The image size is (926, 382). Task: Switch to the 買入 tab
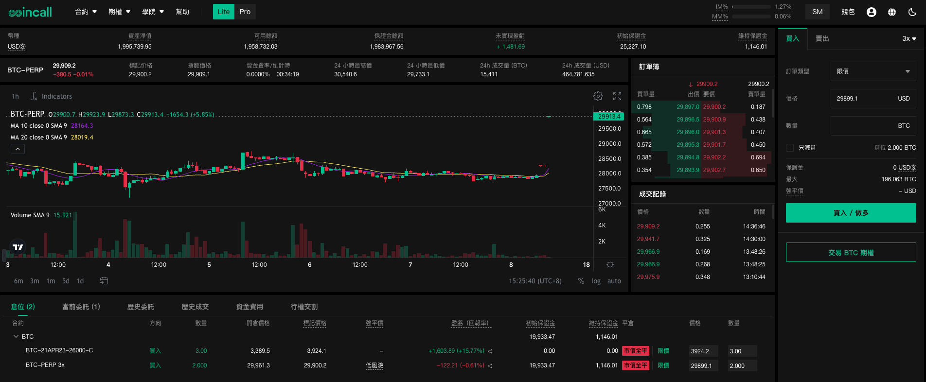coord(793,38)
